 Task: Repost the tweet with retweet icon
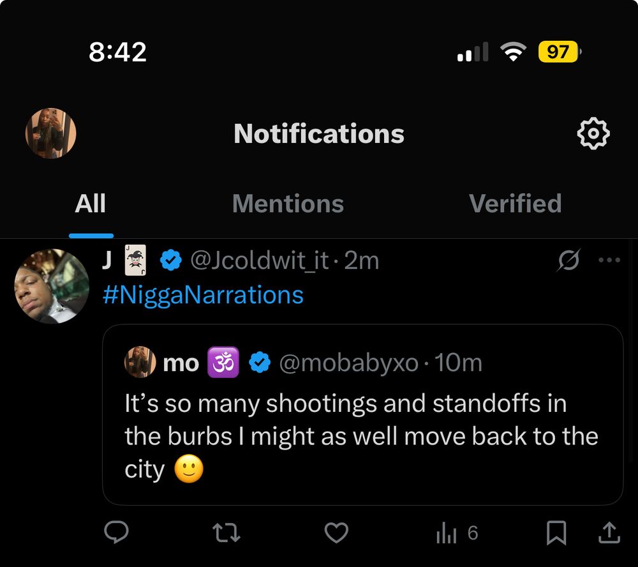coord(226,533)
